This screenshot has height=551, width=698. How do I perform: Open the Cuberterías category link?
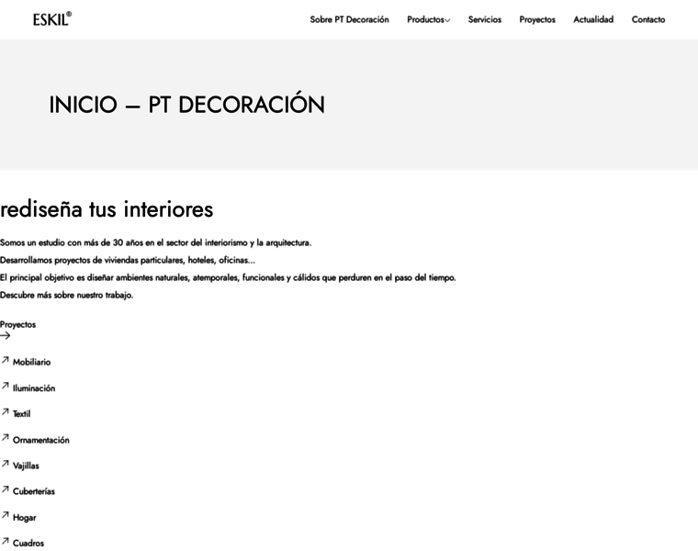click(34, 491)
